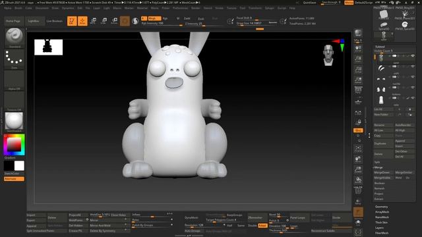Click the Rgb Intensity slider
The width and height of the screenshot is (422, 237).
(162, 24)
